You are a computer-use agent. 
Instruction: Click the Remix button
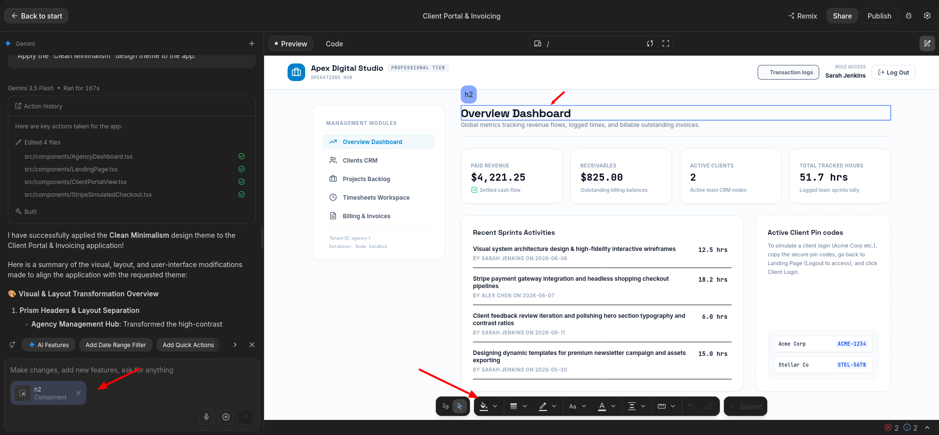(803, 16)
